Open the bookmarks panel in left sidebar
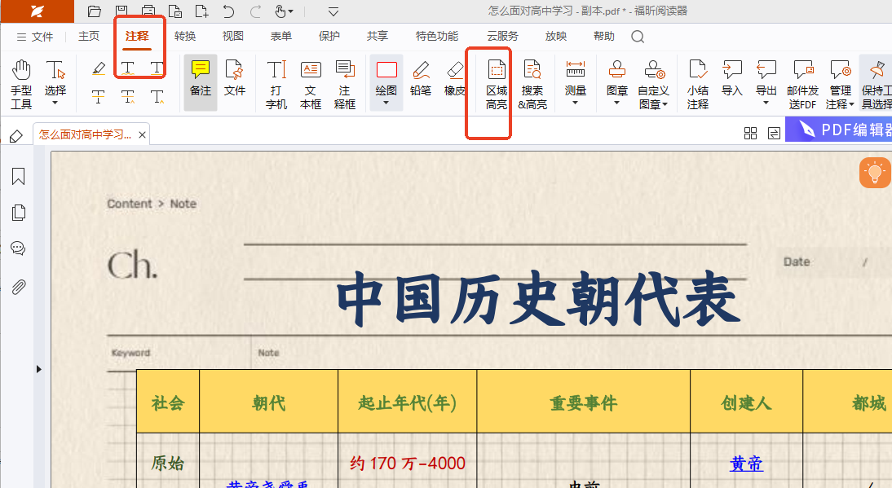This screenshot has height=488, width=892. [18, 177]
